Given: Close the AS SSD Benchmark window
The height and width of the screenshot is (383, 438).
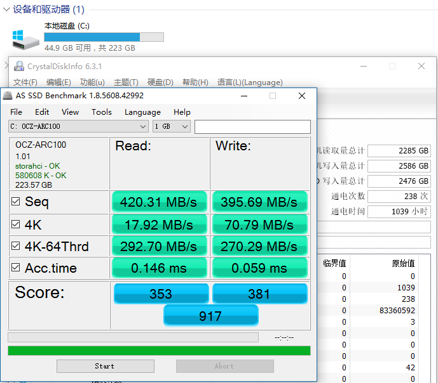Looking at the screenshot, I should tap(302, 96).
